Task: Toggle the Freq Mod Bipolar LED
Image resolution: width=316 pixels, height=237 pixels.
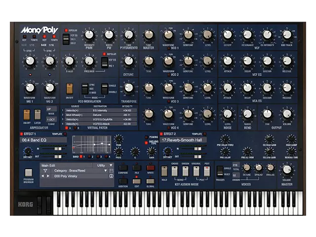Action: tap(104, 54)
